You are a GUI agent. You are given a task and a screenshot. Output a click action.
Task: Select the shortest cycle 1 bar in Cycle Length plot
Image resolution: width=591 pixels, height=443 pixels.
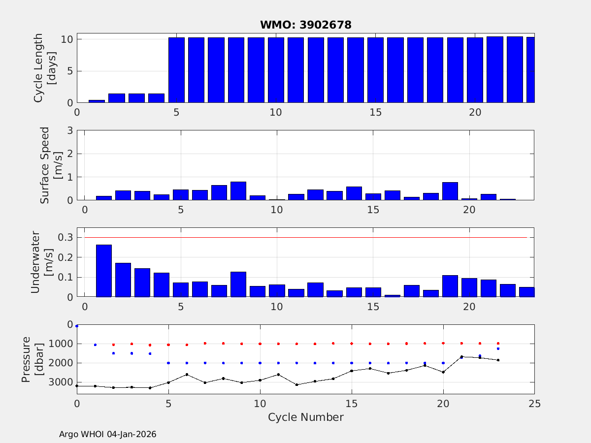click(97, 101)
